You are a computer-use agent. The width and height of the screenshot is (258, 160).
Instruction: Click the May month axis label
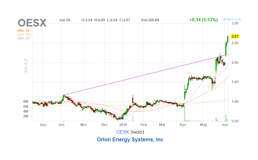tap(203, 125)
